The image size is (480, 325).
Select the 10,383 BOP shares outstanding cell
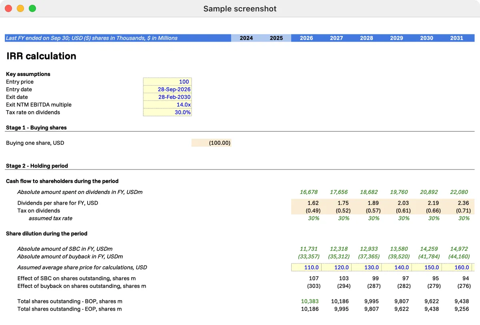coord(310,301)
